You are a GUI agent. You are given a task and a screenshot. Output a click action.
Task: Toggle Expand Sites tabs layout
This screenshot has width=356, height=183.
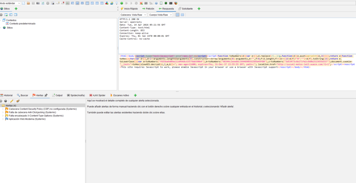72,3
